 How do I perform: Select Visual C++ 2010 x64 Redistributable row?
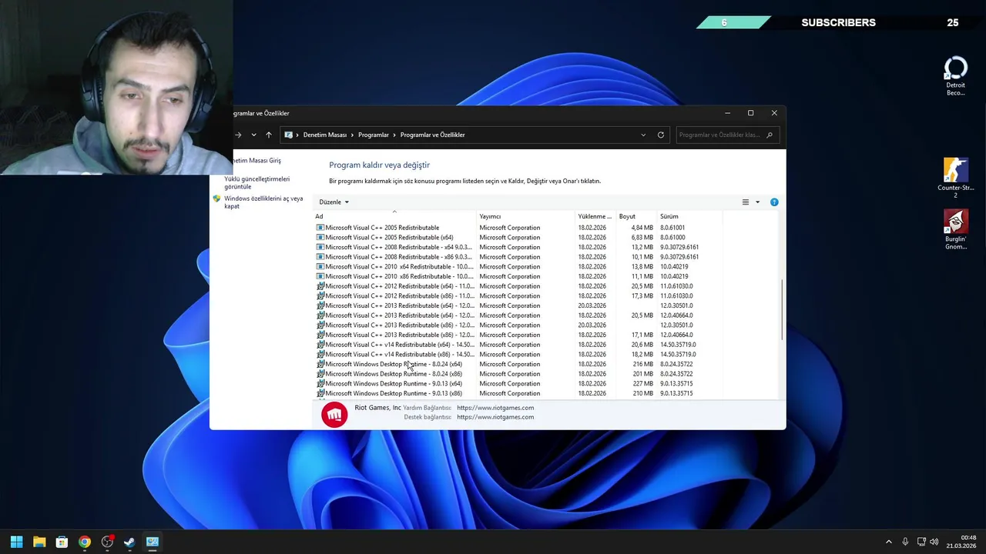point(518,266)
